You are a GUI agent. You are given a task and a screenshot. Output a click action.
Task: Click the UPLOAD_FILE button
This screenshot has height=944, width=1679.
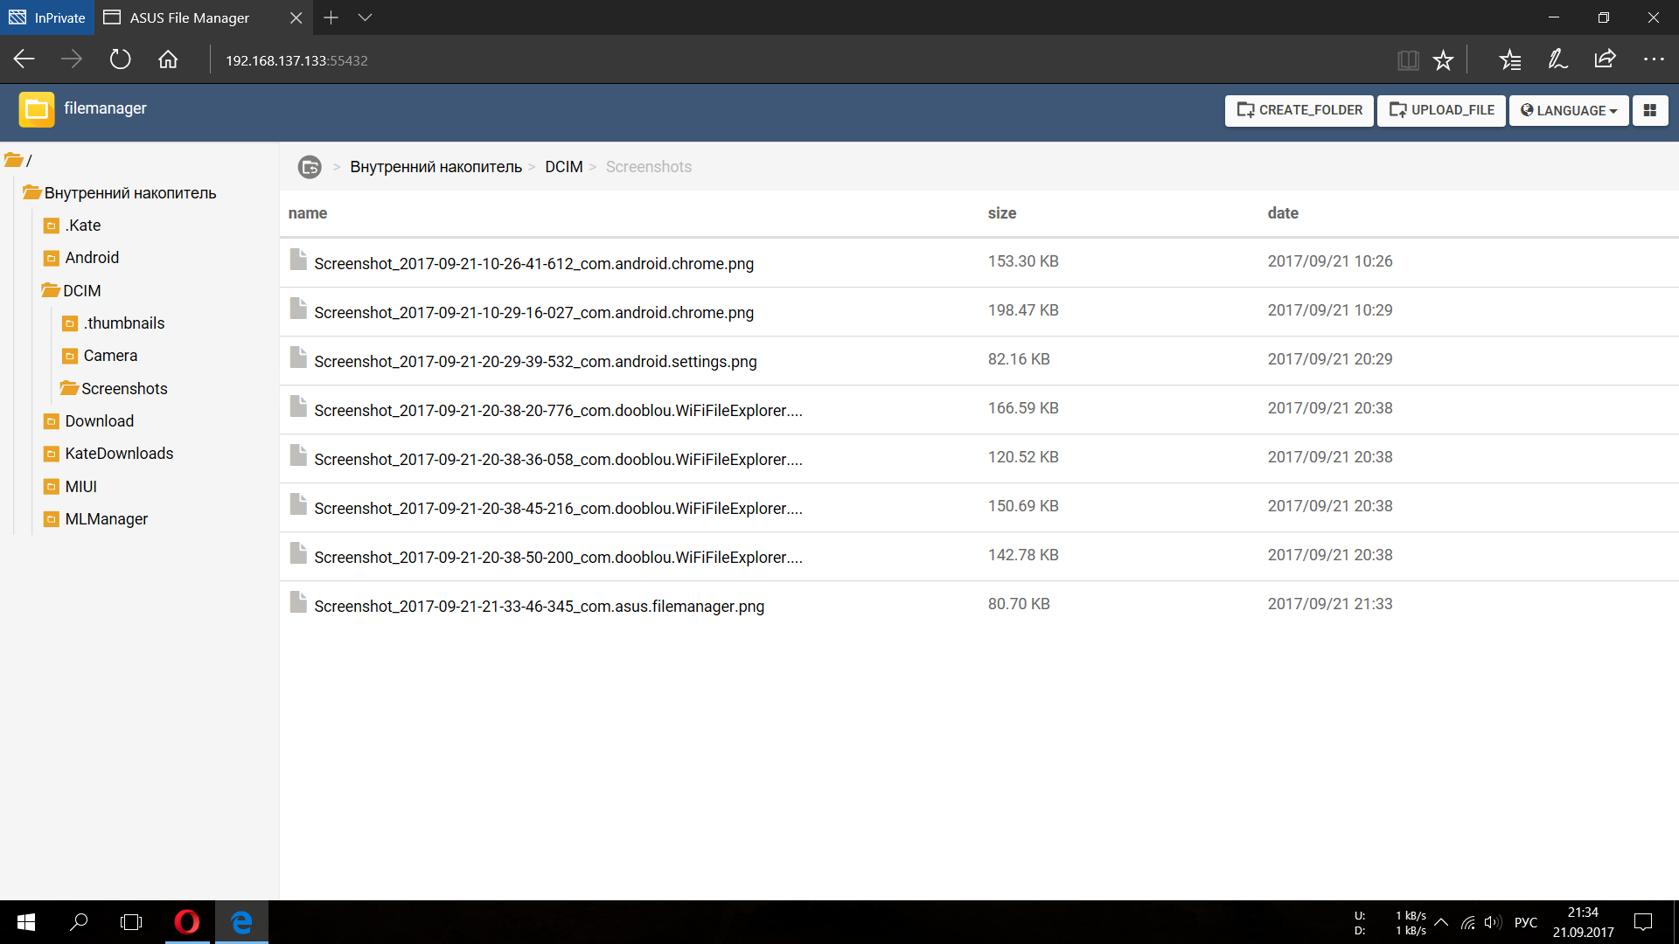tap(1441, 110)
